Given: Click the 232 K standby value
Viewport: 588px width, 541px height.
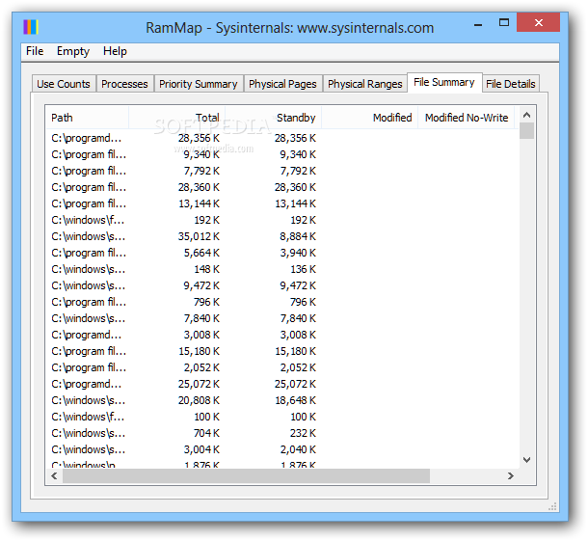Looking at the screenshot, I should coord(303,433).
